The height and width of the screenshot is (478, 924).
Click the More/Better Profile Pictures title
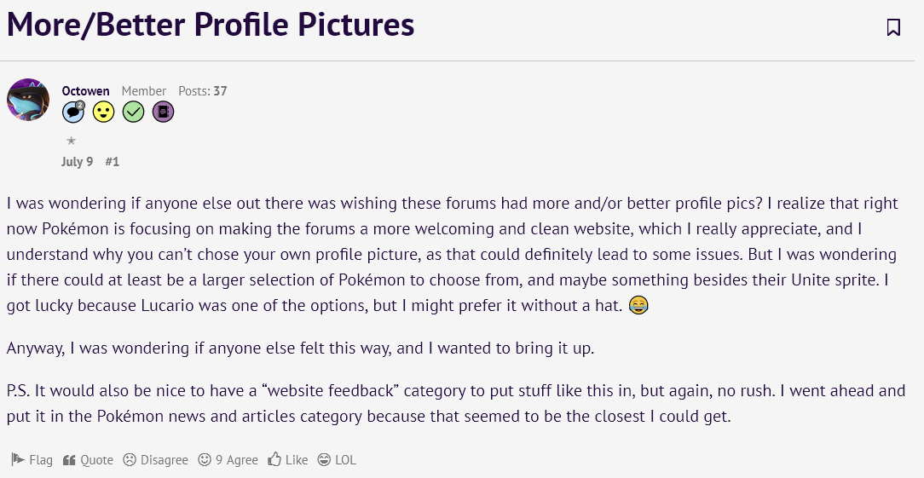tap(211, 26)
